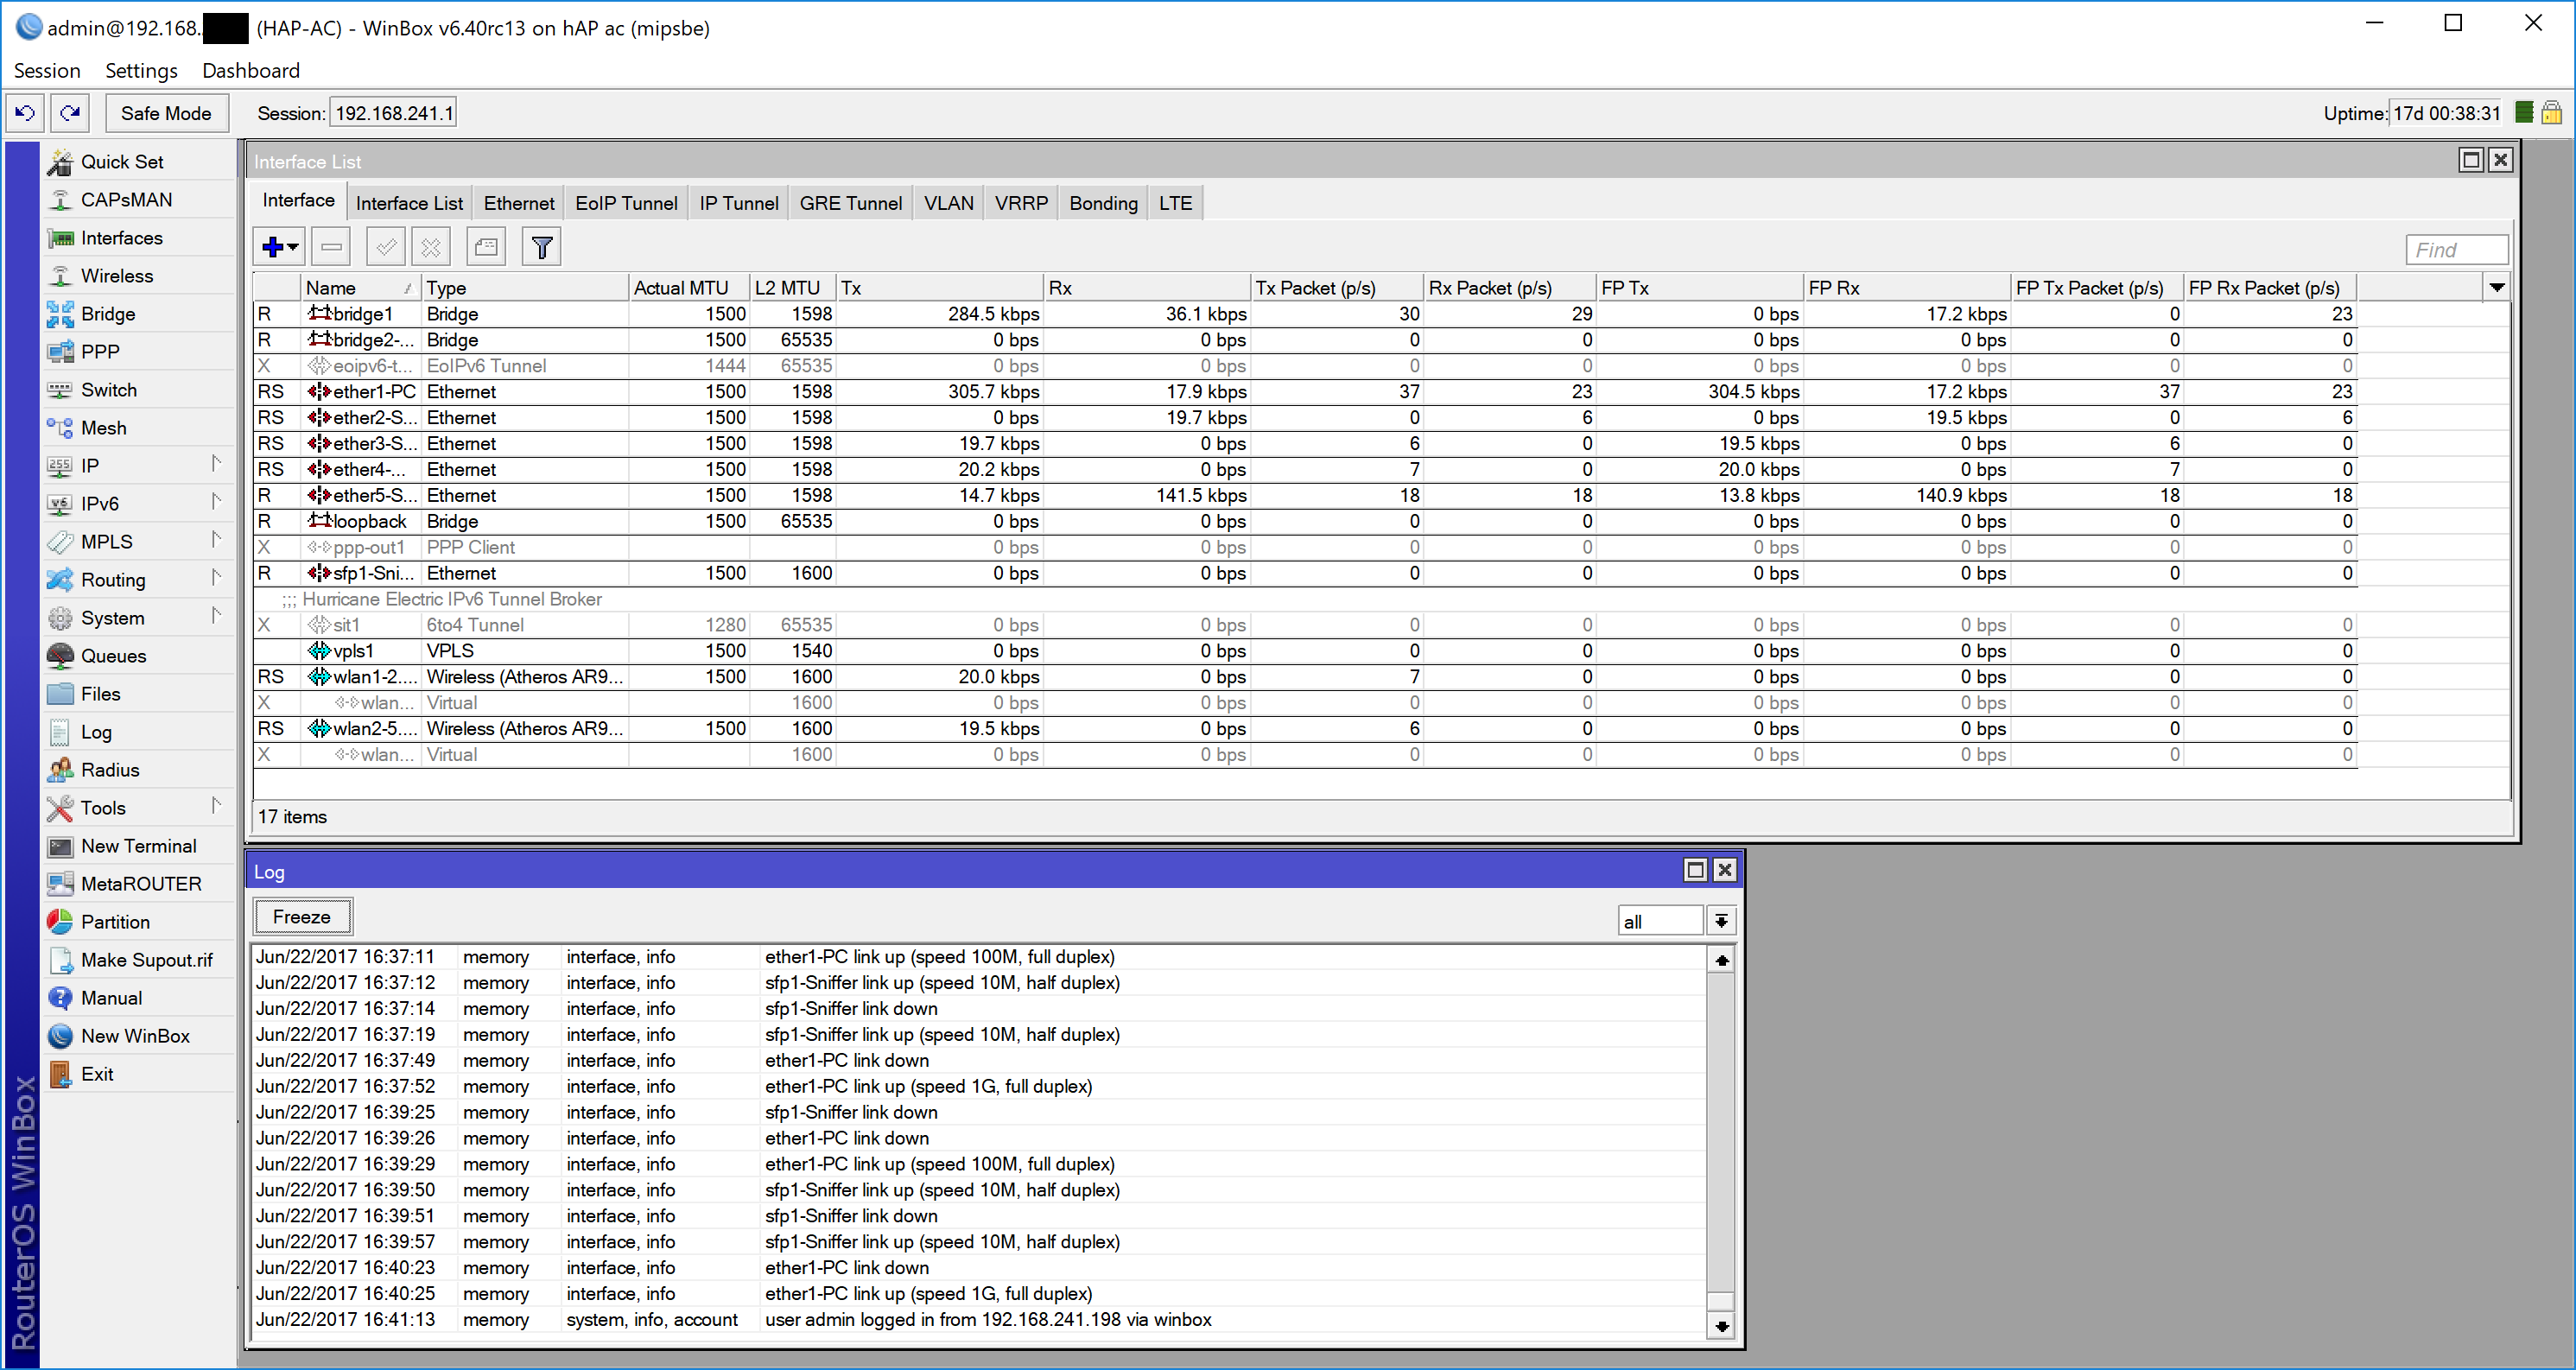The width and height of the screenshot is (2576, 1370).
Task: Switch to the Bonding tab
Action: click(1103, 203)
